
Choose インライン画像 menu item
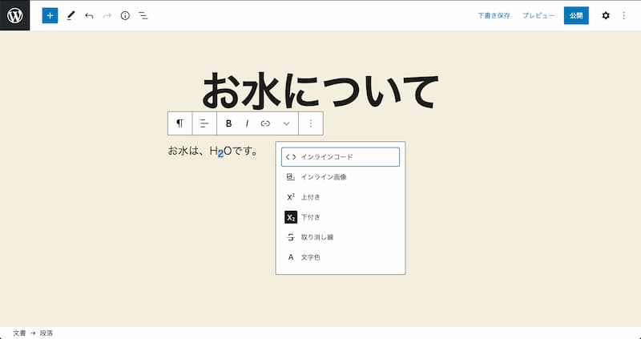[341, 177]
